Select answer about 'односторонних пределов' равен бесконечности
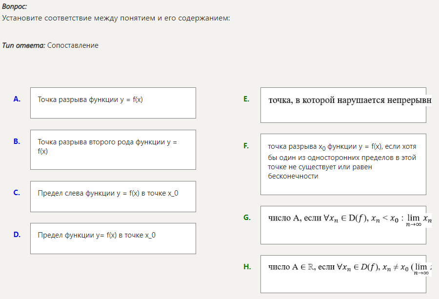 pyautogui.click(x=343, y=164)
